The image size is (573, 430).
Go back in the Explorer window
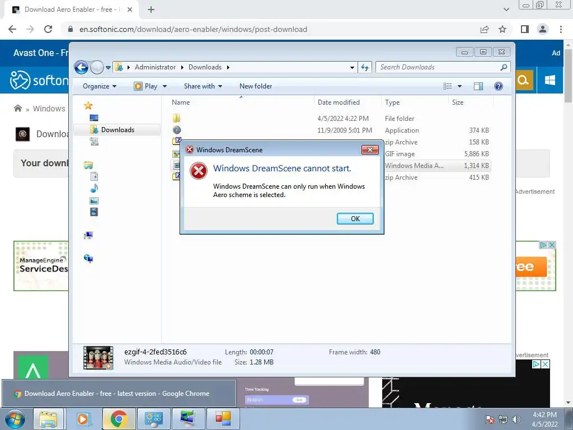[81, 67]
